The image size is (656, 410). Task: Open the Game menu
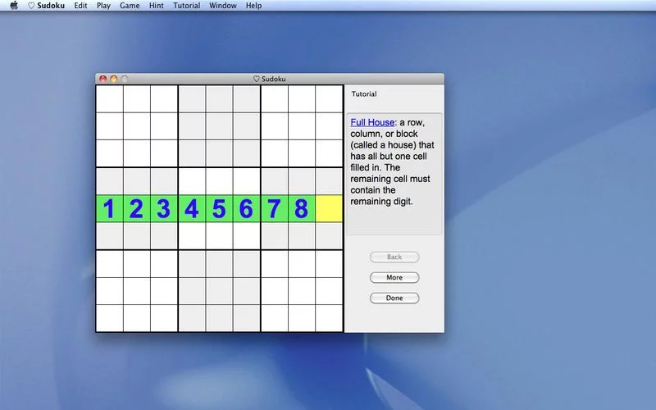pyautogui.click(x=130, y=6)
